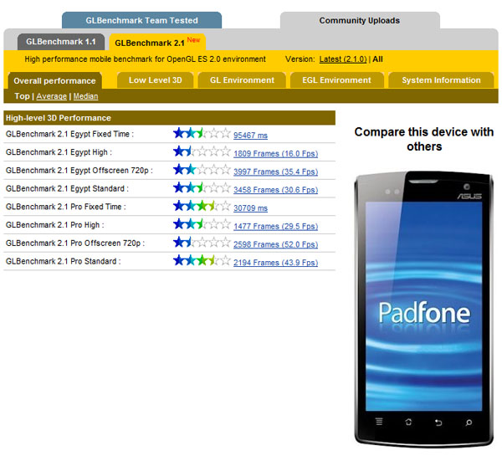This screenshot has width=502, height=456.
Task: Select the Top results filter
Action: click(22, 96)
